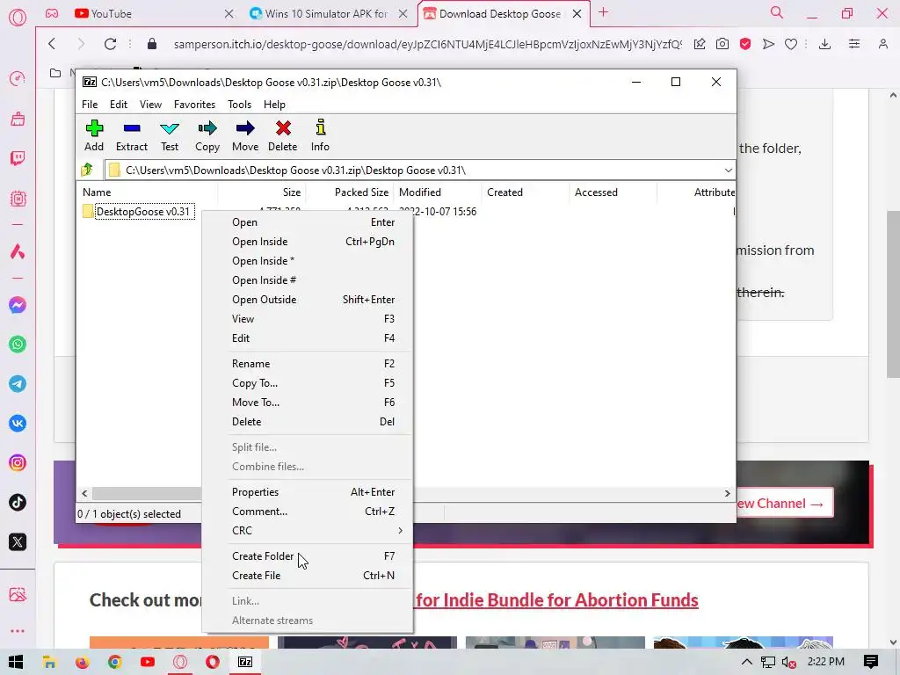Click the Indie Bundle for Abortion Funds link
This screenshot has width=900, height=675.
click(556, 600)
